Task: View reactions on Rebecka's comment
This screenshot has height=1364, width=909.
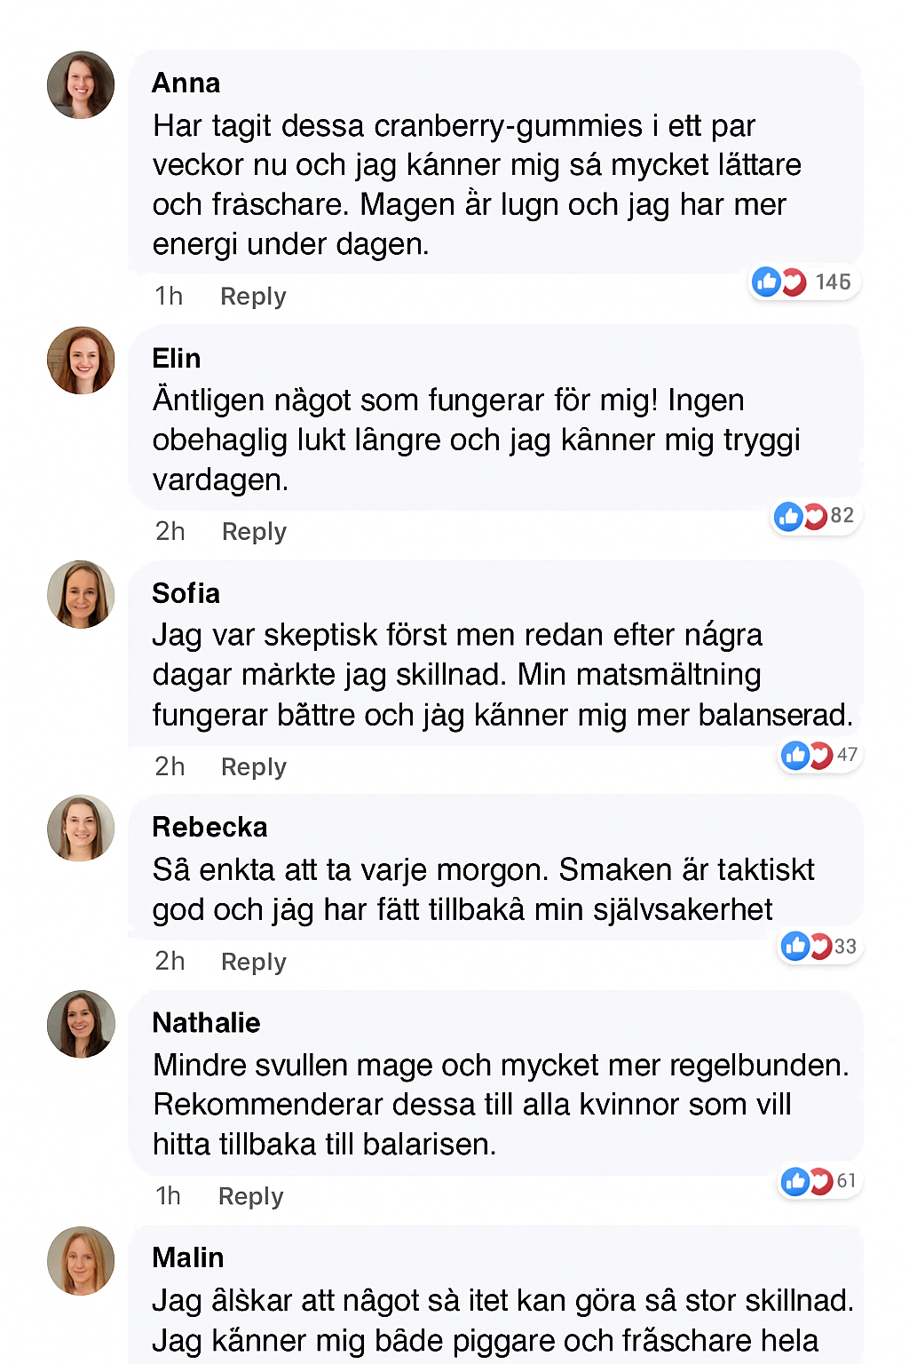Action: point(807,947)
